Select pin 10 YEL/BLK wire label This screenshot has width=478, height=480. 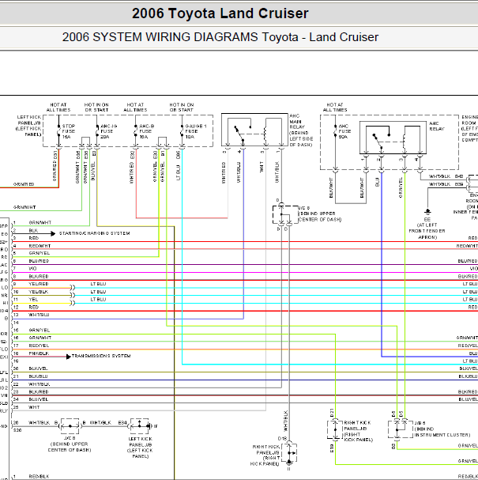[39, 292]
